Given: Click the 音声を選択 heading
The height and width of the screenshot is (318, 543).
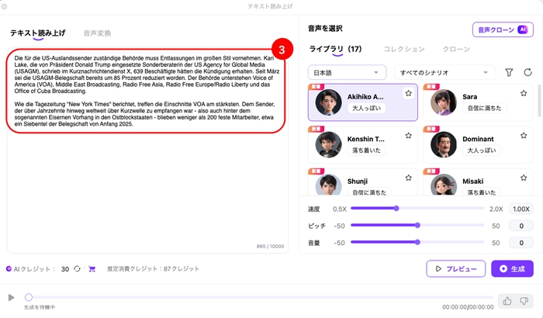Looking at the screenshot, I should 325,29.
